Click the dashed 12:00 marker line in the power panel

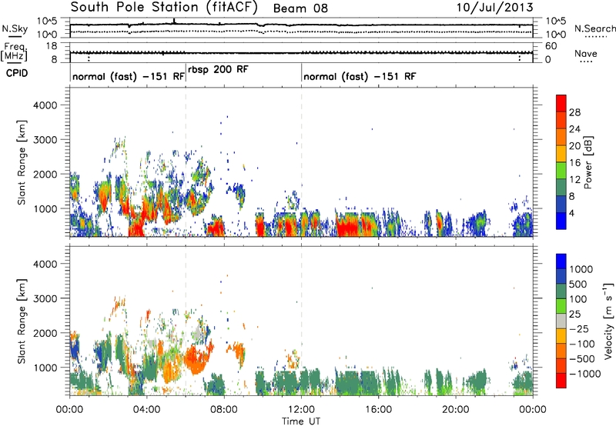click(301, 162)
